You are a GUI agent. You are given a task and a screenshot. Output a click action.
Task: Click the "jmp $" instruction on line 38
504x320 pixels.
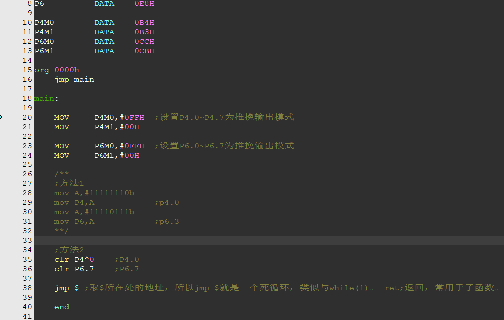click(x=67, y=288)
